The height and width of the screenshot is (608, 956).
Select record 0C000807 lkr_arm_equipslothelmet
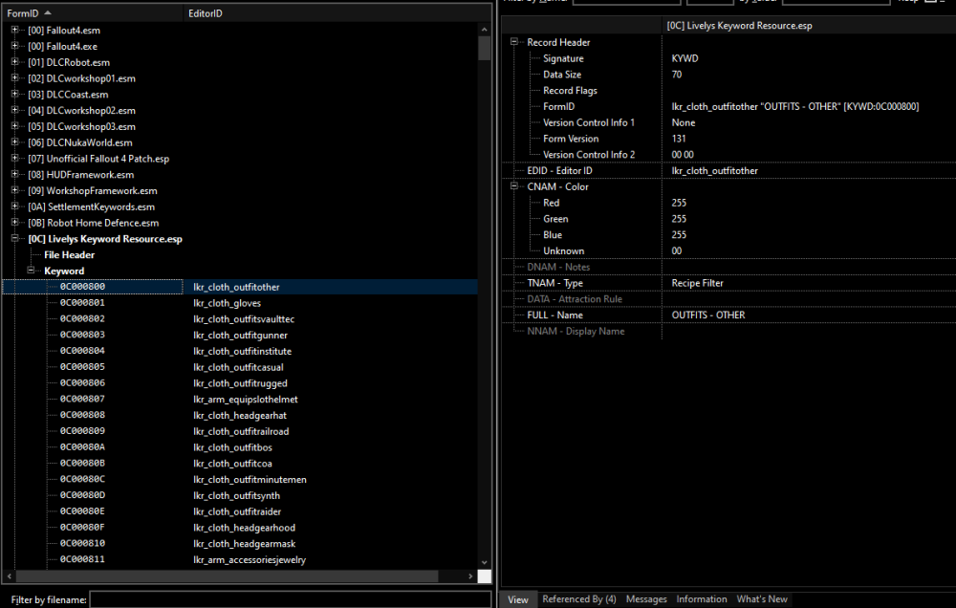(x=240, y=399)
